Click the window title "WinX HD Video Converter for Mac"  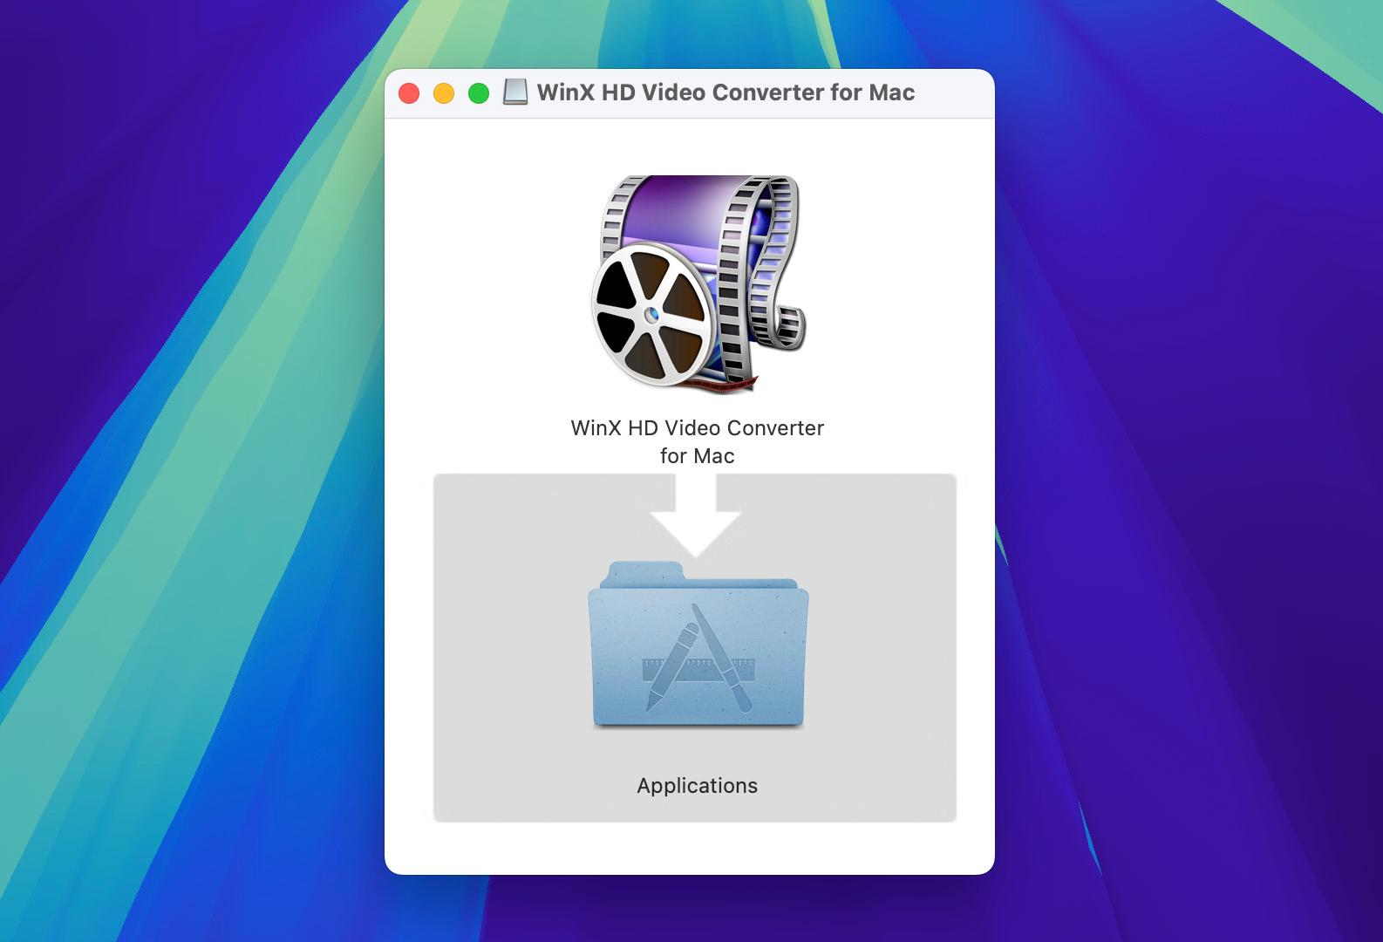[726, 92]
